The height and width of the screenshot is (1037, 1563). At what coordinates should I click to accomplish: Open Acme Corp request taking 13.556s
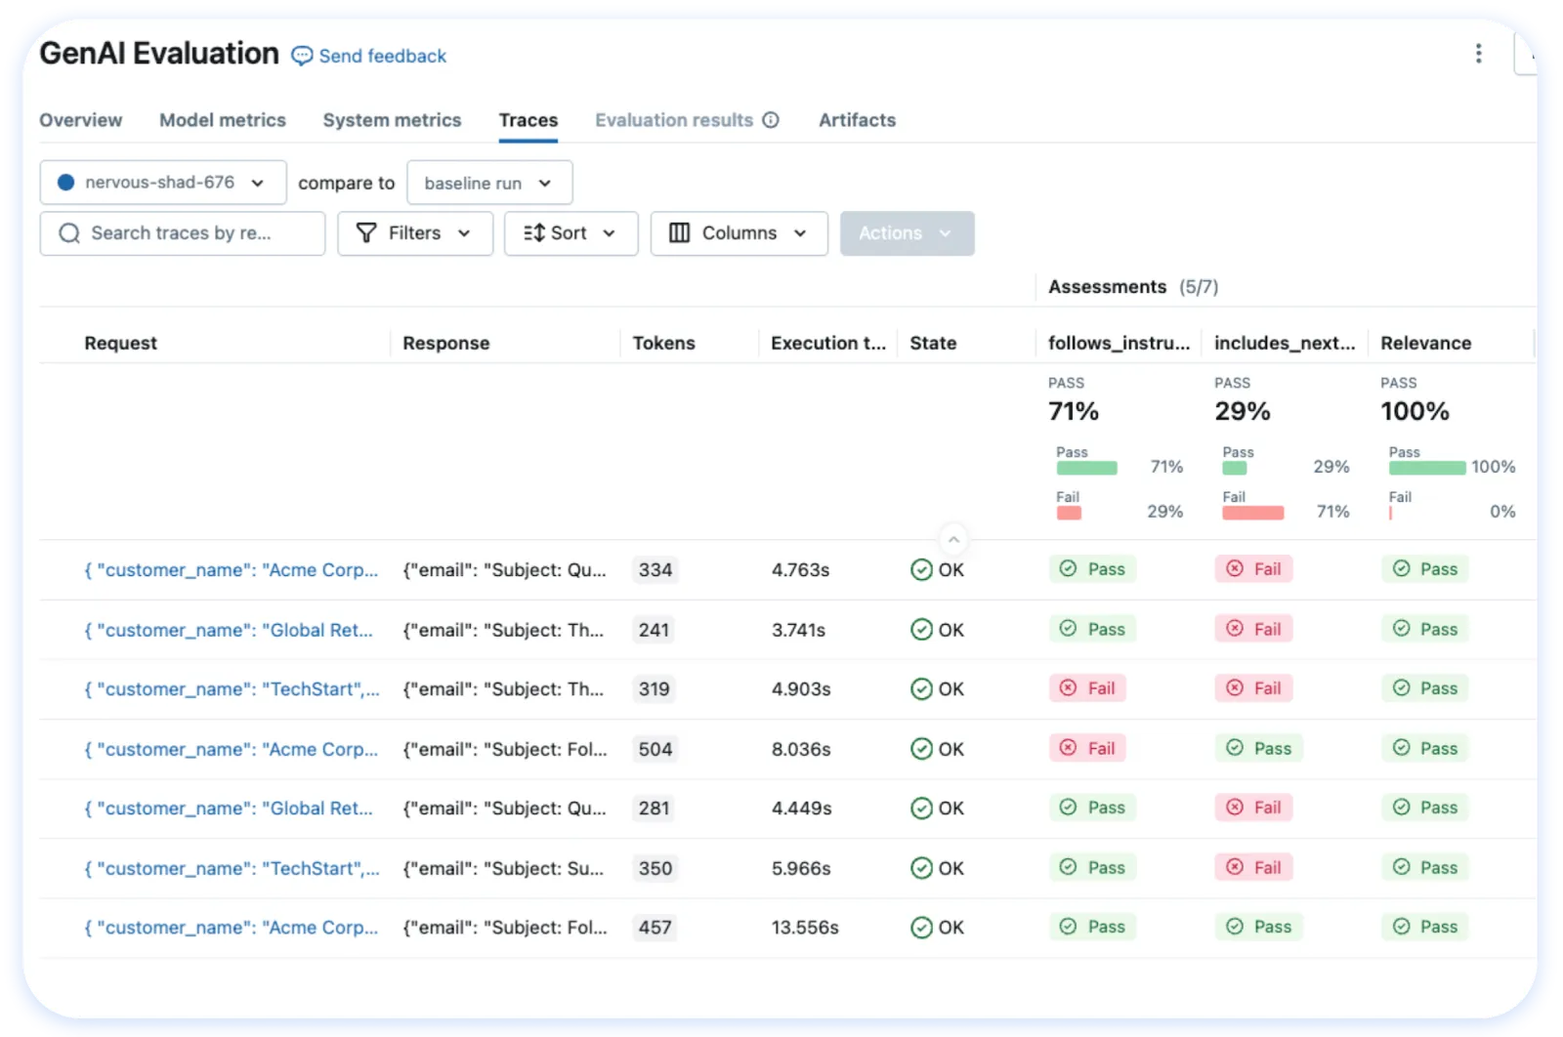[x=232, y=928]
